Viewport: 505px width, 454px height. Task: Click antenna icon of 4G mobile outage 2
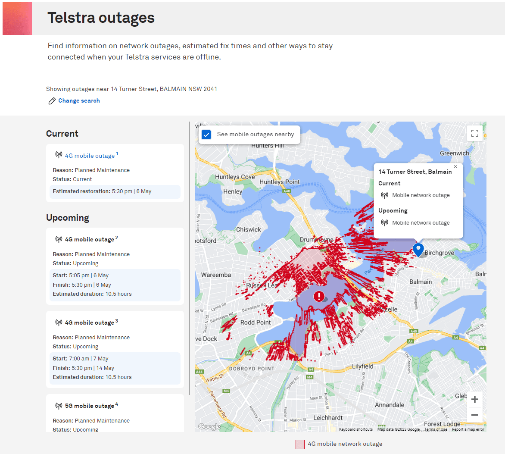point(59,239)
